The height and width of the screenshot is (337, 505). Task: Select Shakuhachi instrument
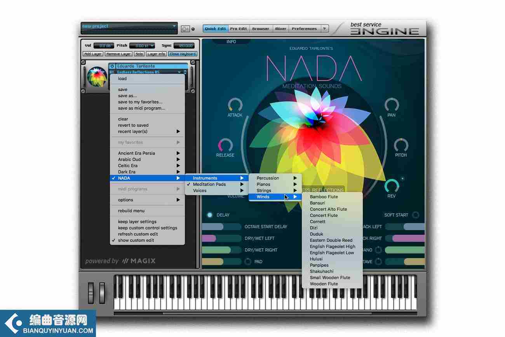332,271
